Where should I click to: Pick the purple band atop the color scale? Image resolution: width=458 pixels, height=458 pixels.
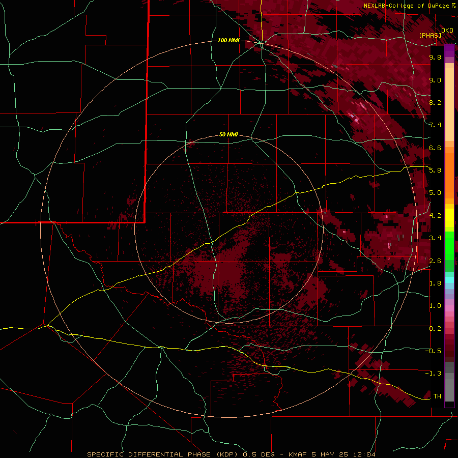449,51
